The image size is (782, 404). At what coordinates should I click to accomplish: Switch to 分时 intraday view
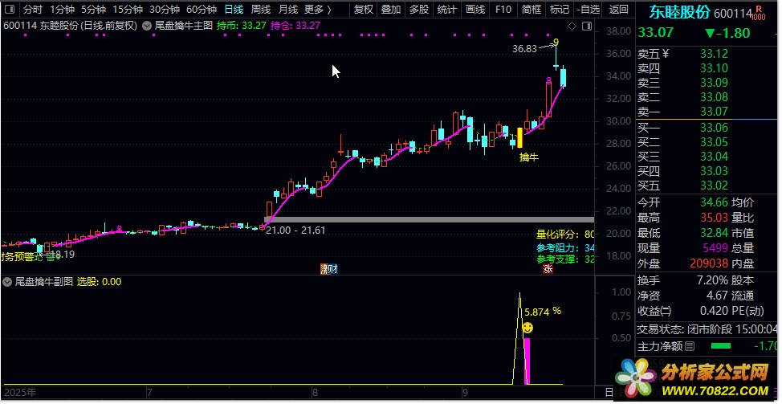click(x=33, y=9)
